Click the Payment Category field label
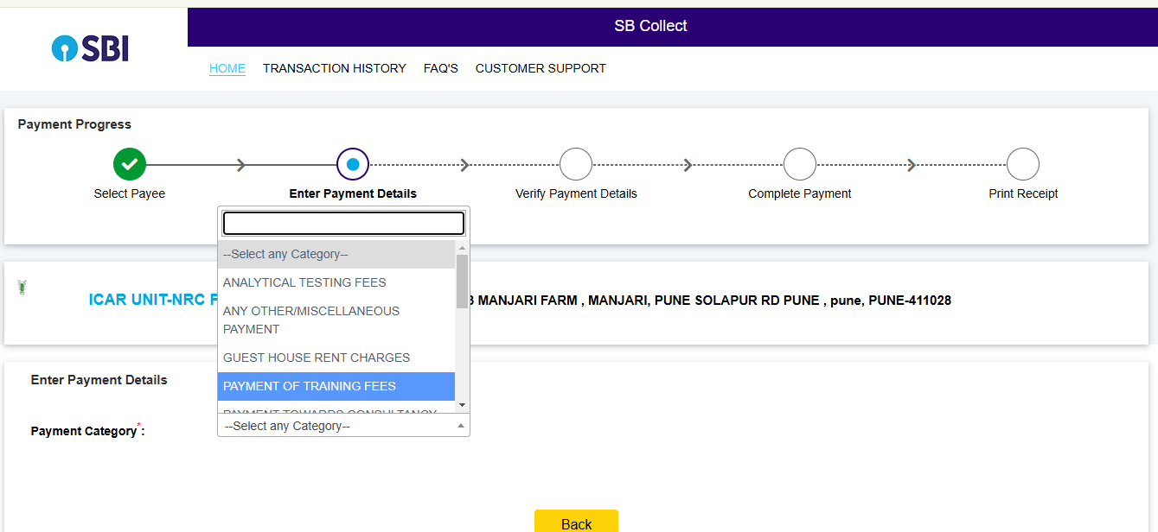 coord(87,431)
